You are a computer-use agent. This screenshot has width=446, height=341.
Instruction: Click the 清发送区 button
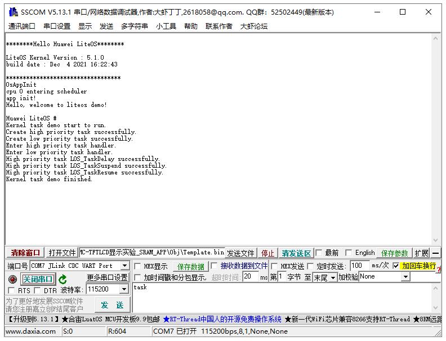point(296,253)
